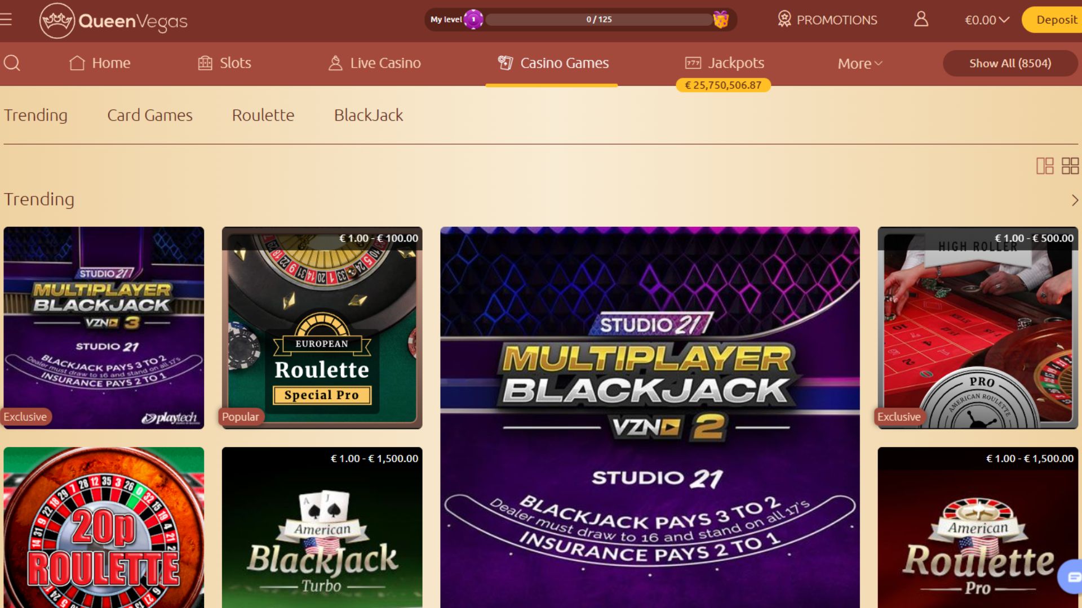Open European Roulette Special Pro game
This screenshot has width=1082, height=608.
(322, 328)
